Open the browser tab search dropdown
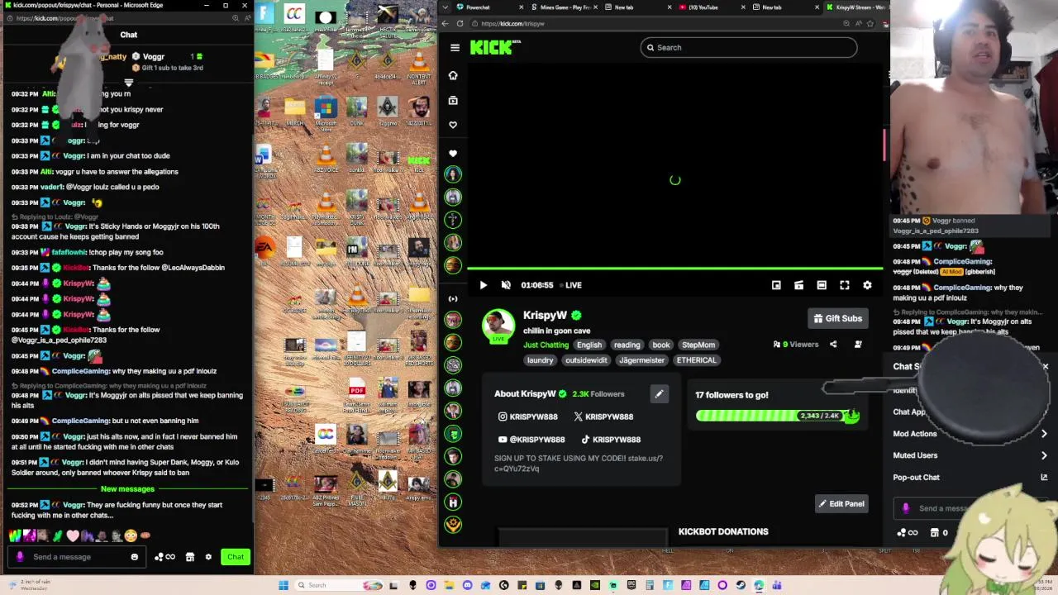This screenshot has height=595, width=1058. coord(445,7)
